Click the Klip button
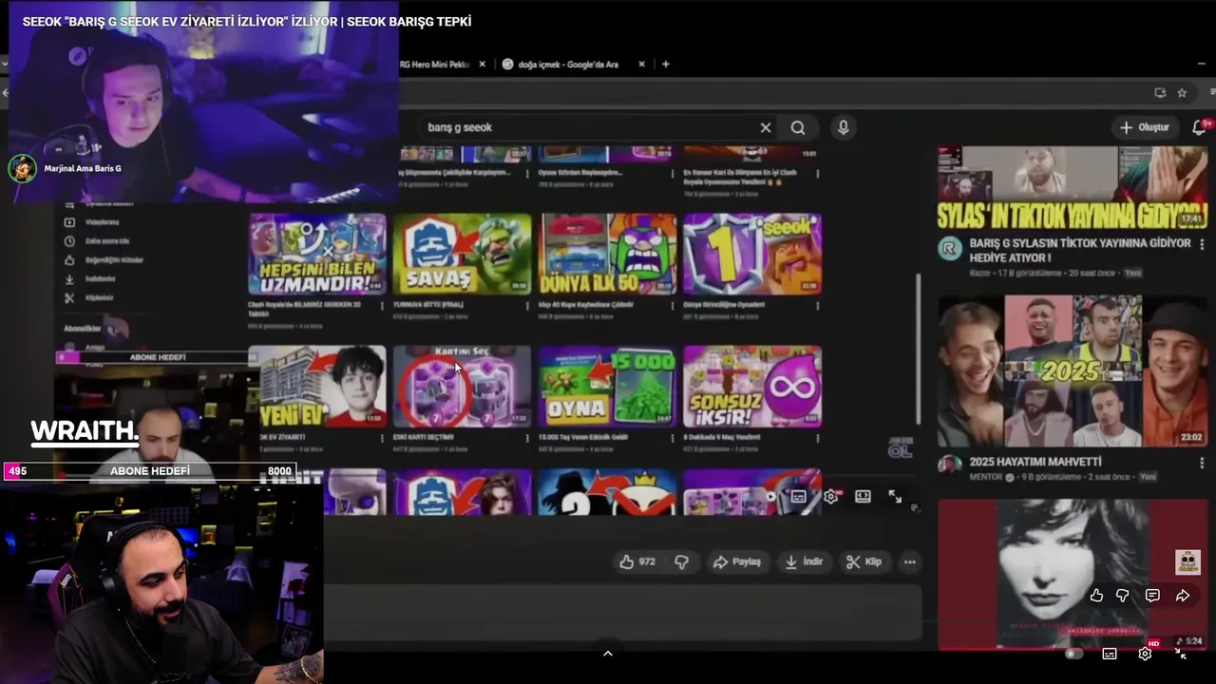The width and height of the screenshot is (1216, 684). pos(864,561)
